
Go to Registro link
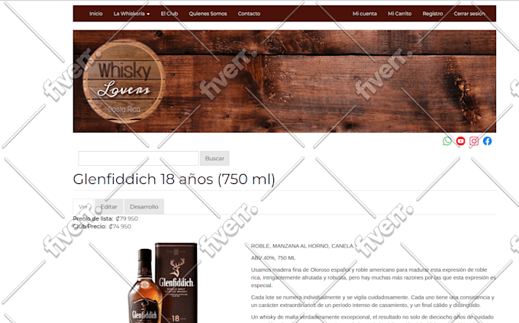click(433, 14)
